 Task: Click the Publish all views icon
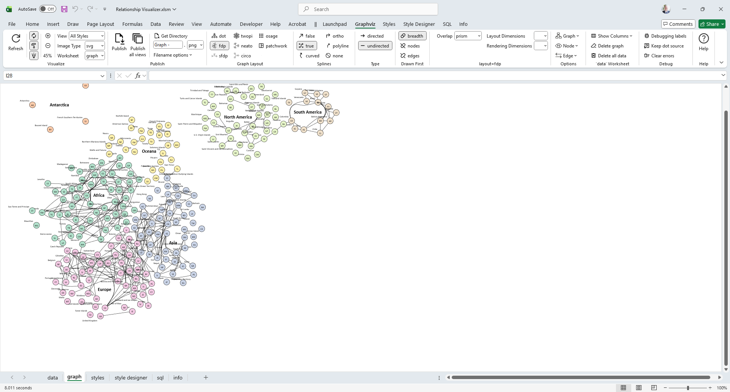click(x=137, y=39)
